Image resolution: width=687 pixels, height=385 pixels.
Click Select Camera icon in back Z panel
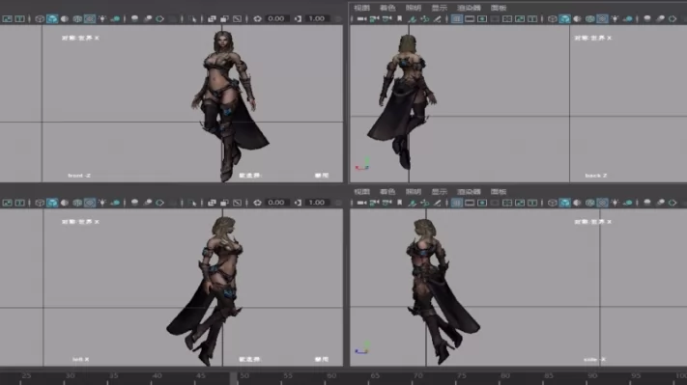coord(362,18)
